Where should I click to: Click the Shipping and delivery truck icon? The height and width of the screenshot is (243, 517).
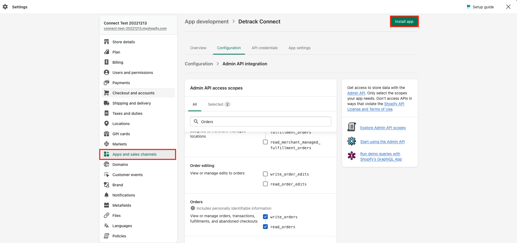click(107, 103)
